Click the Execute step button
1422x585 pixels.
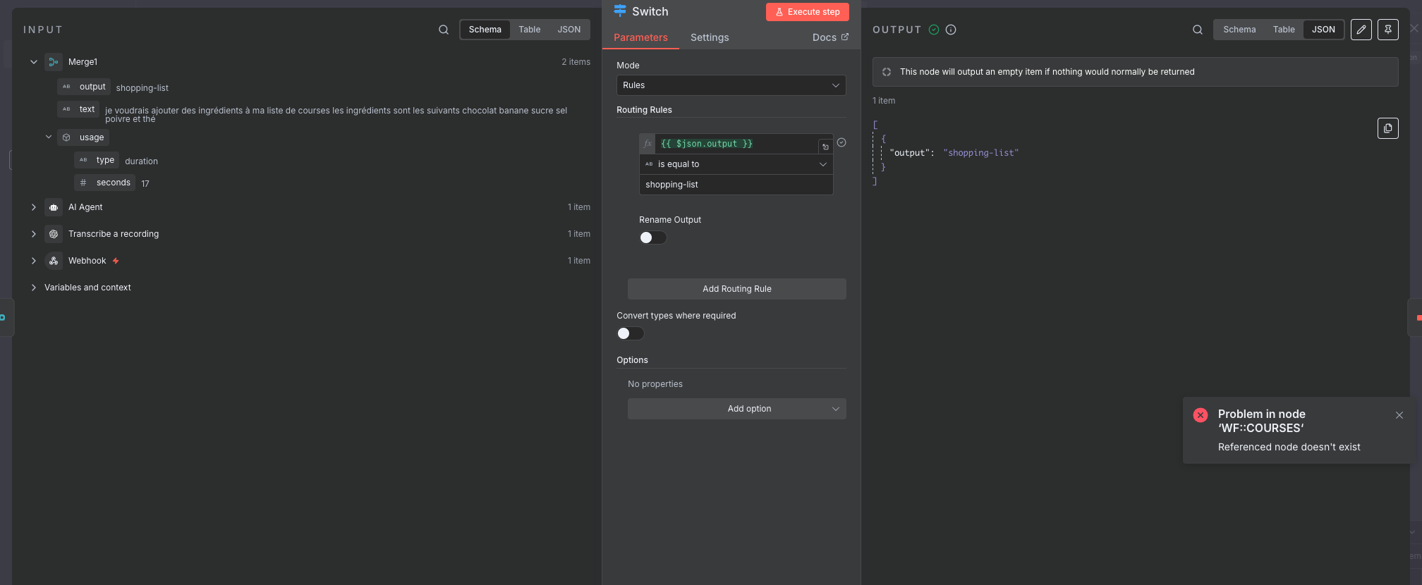(x=807, y=12)
